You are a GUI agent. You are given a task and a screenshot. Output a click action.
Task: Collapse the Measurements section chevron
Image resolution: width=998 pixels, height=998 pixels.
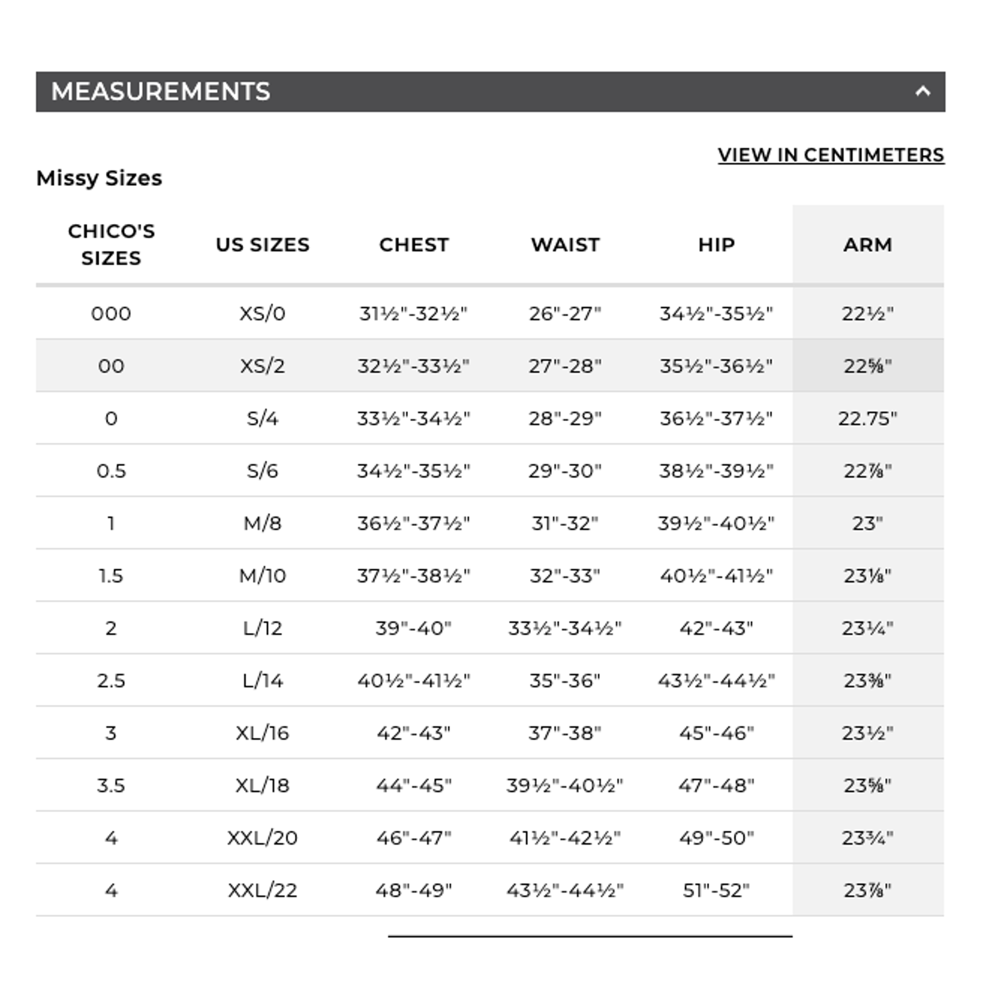point(923,92)
